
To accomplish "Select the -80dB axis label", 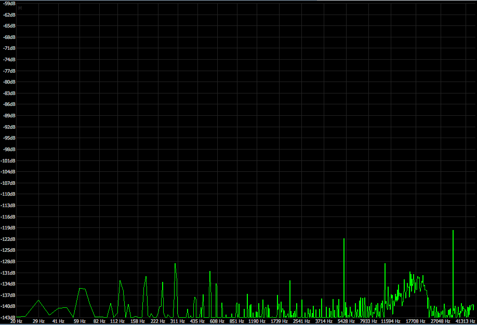I will click(x=9, y=82).
